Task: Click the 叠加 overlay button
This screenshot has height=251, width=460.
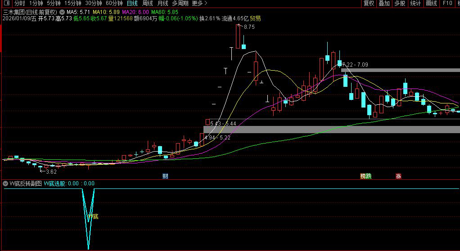Action: point(384,3)
